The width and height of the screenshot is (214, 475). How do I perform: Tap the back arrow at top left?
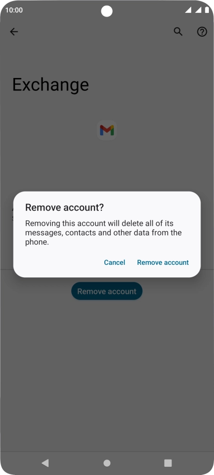point(14,31)
